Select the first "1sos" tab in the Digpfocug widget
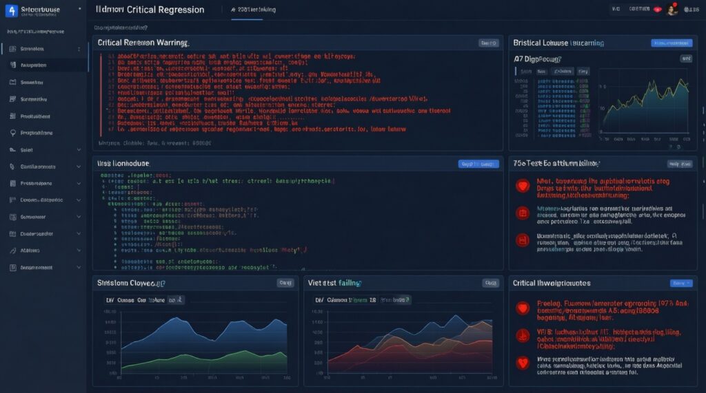 [526, 72]
